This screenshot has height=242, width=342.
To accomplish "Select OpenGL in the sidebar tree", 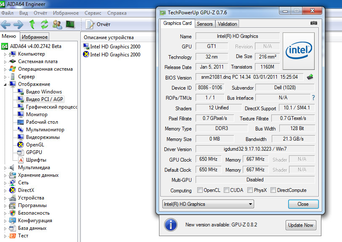I will point(34,145).
